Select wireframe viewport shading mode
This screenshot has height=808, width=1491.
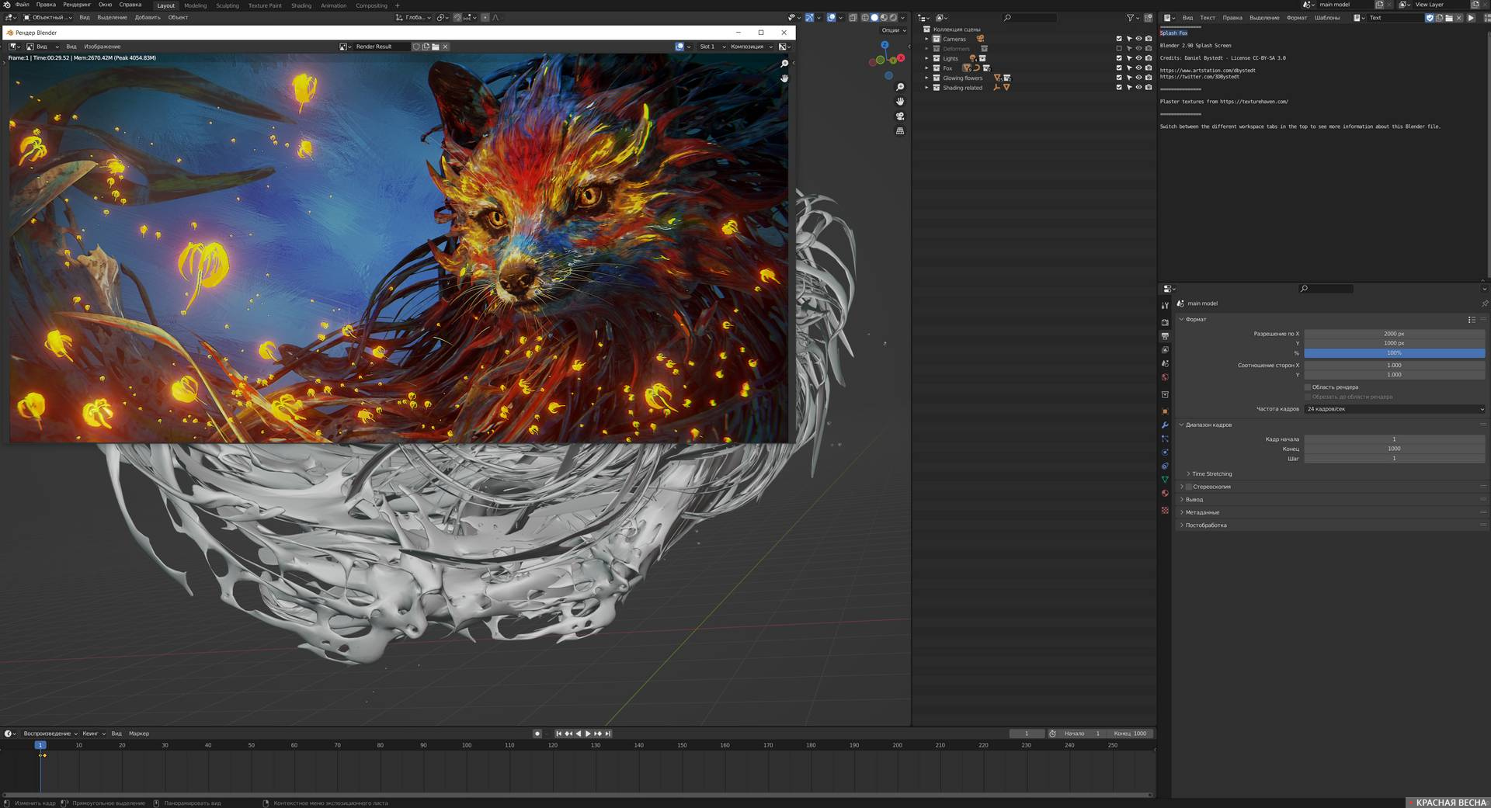point(865,17)
